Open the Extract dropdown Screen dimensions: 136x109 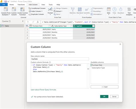pos(58,11)
